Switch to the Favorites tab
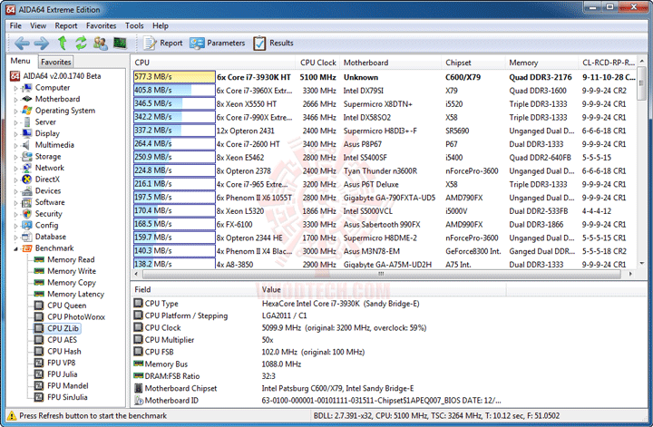Viewport: 653px width, 427px height. (x=56, y=62)
